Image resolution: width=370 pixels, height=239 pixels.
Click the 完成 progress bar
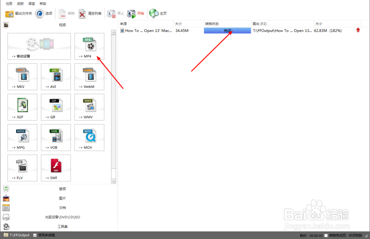228,30
